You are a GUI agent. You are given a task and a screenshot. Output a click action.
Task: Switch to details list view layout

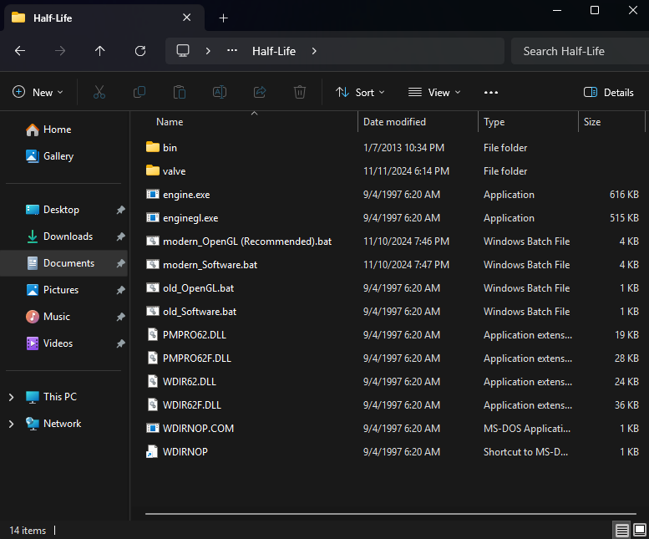621,530
